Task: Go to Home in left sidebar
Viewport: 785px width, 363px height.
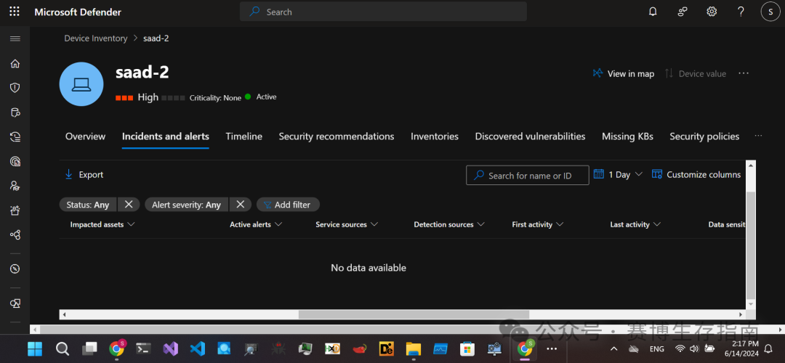Action: 15,63
